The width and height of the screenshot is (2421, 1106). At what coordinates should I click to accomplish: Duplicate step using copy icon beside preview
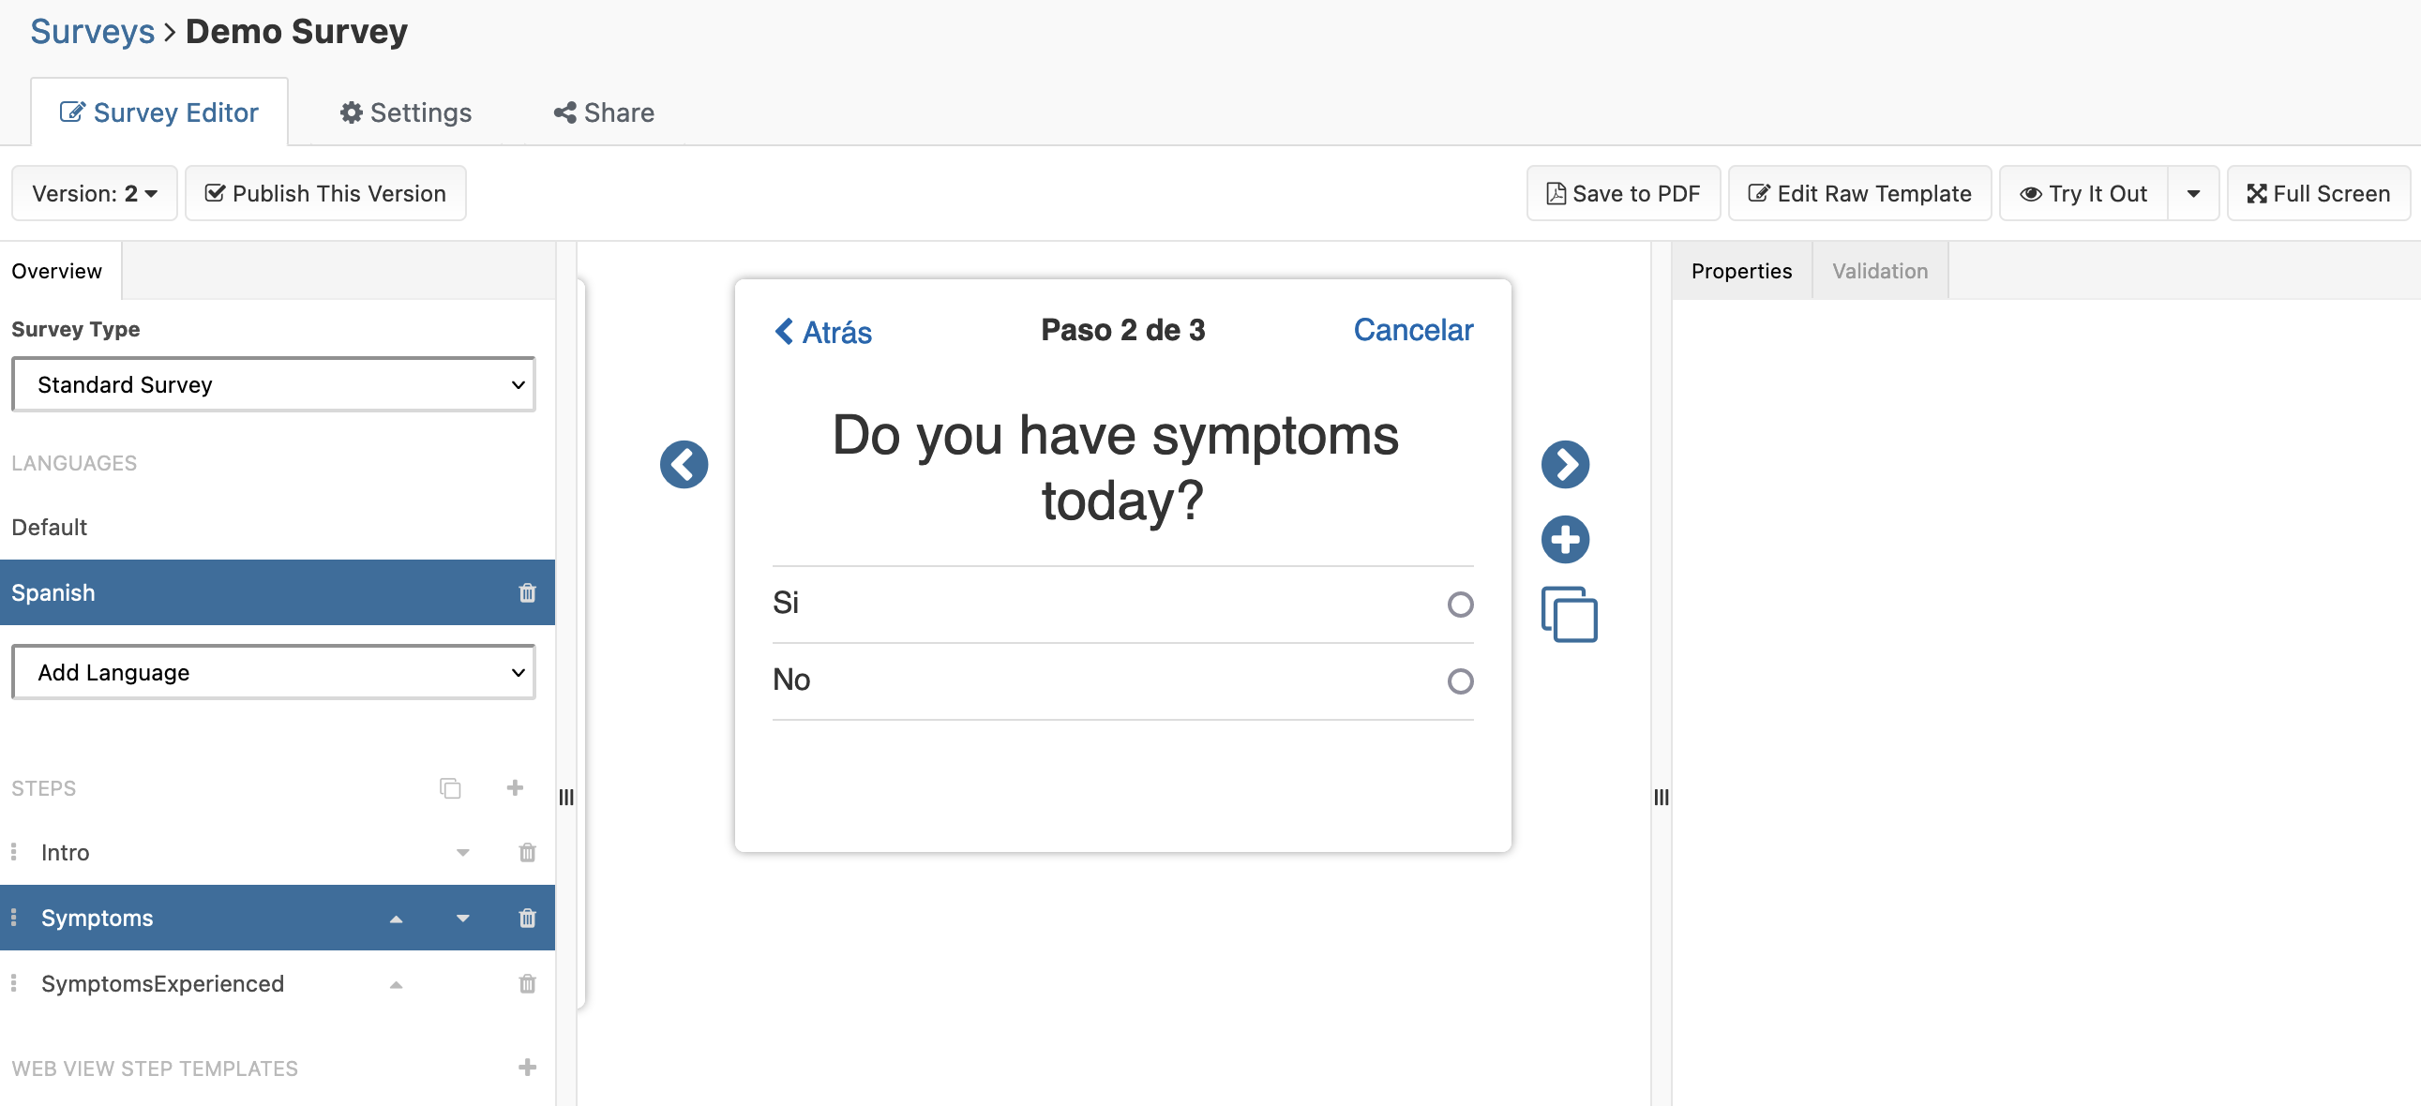point(1568,615)
